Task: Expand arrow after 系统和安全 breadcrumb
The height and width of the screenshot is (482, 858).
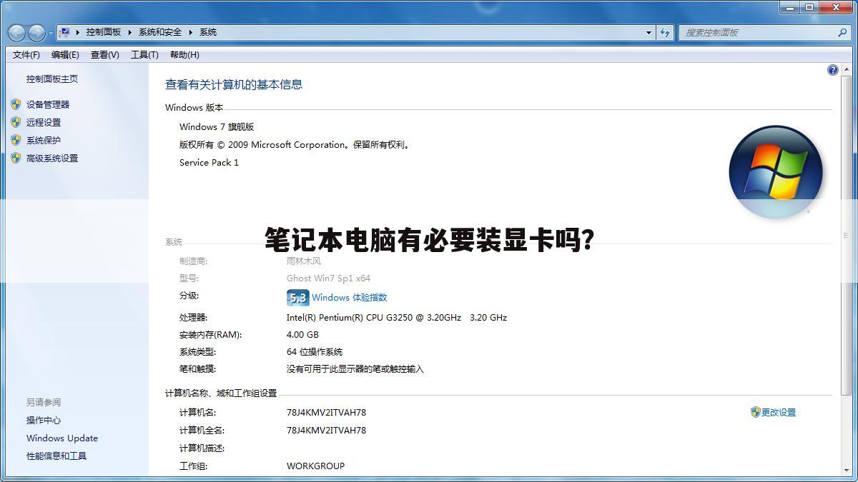Action: [x=191, y=32]
